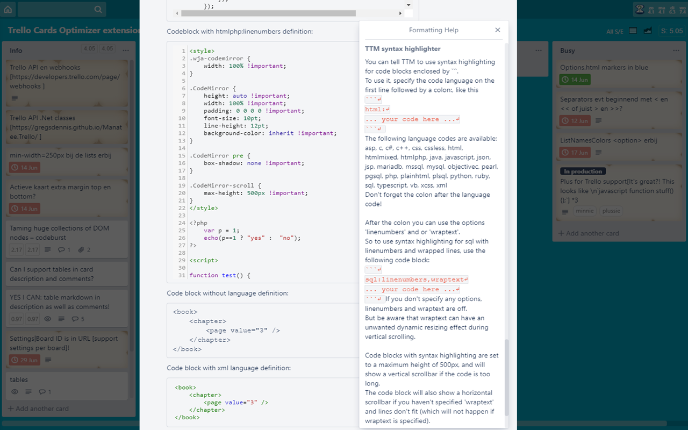Click the chart graph icon in the header

648,31
